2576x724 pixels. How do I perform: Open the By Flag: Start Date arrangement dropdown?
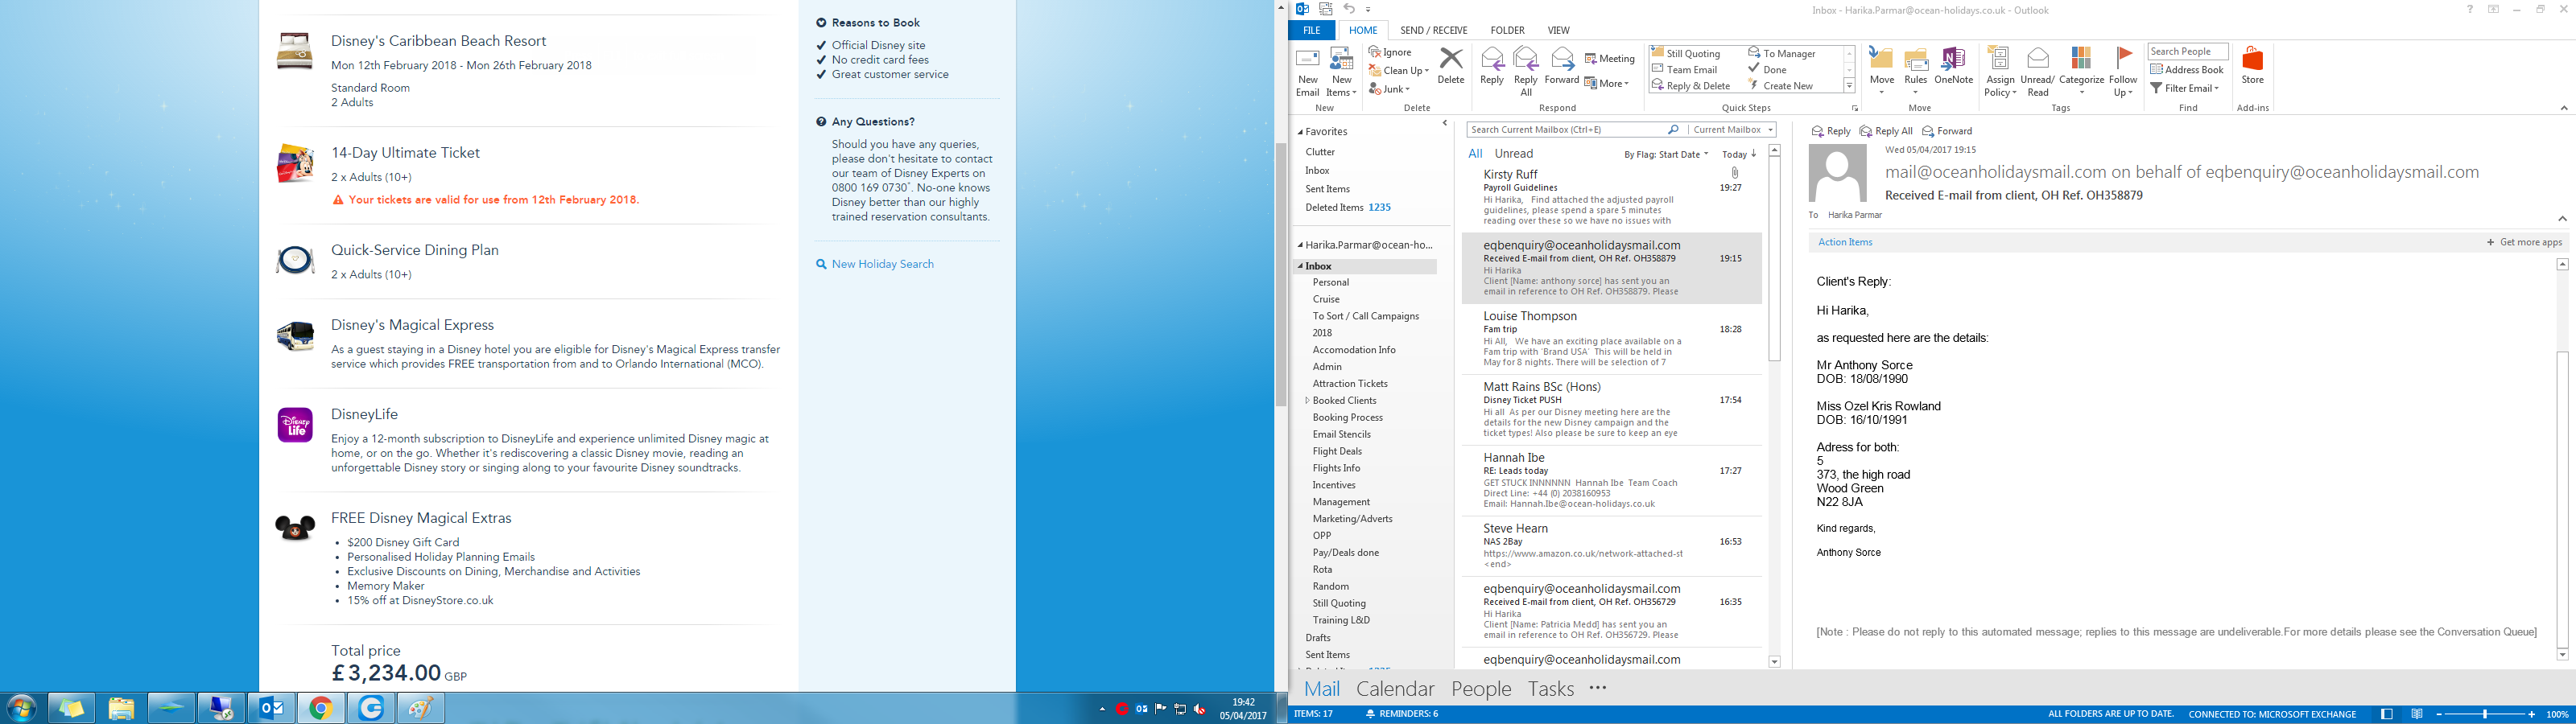pyautogui.click(x=1666, y=154)
